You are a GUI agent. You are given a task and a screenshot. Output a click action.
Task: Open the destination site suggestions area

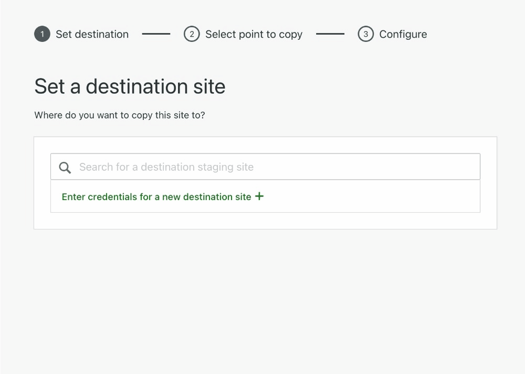pos(265,196)
